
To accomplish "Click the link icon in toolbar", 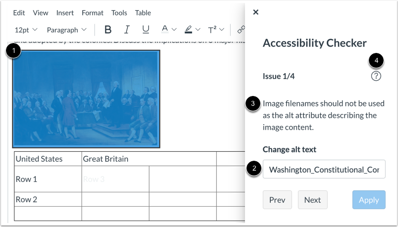I will pyautogui.click(x=241, y=30).
